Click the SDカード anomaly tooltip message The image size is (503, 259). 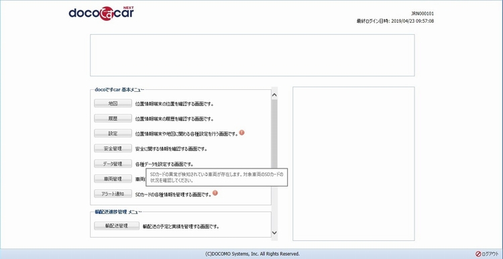coord(217,178)
